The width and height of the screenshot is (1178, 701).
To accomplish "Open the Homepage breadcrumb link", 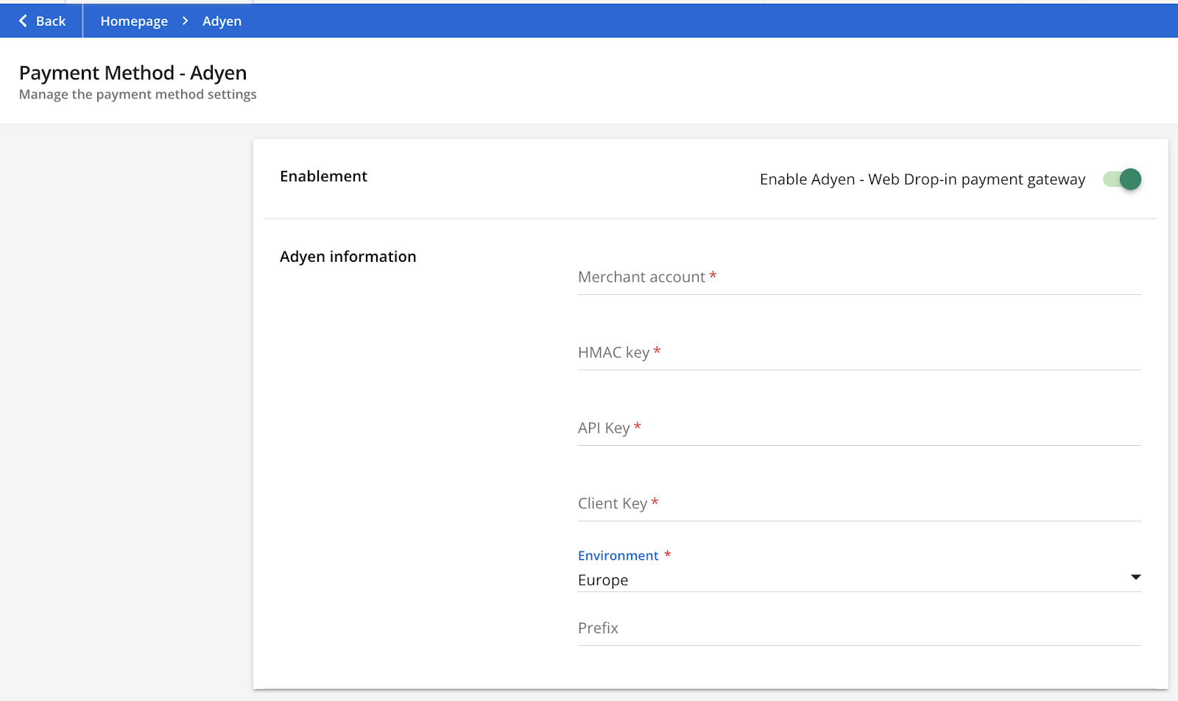I will tap(134, 21).
